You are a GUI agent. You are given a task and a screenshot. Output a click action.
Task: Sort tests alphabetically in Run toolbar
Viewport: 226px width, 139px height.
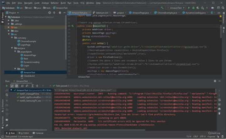[x=22, y=86]
